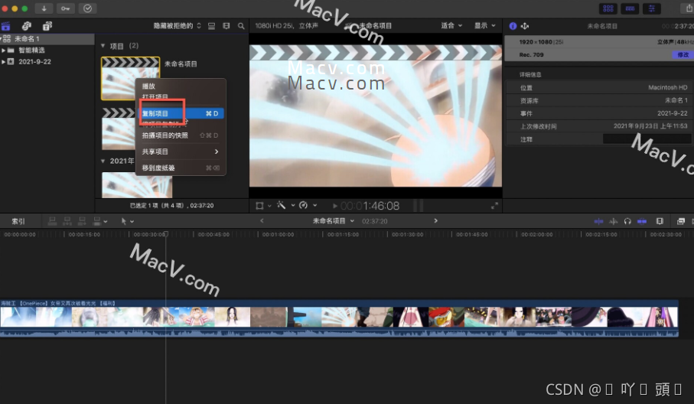Click the 修改 button in inspector
The height and width of the screenshot is (404, 694).
click(683, 55)
